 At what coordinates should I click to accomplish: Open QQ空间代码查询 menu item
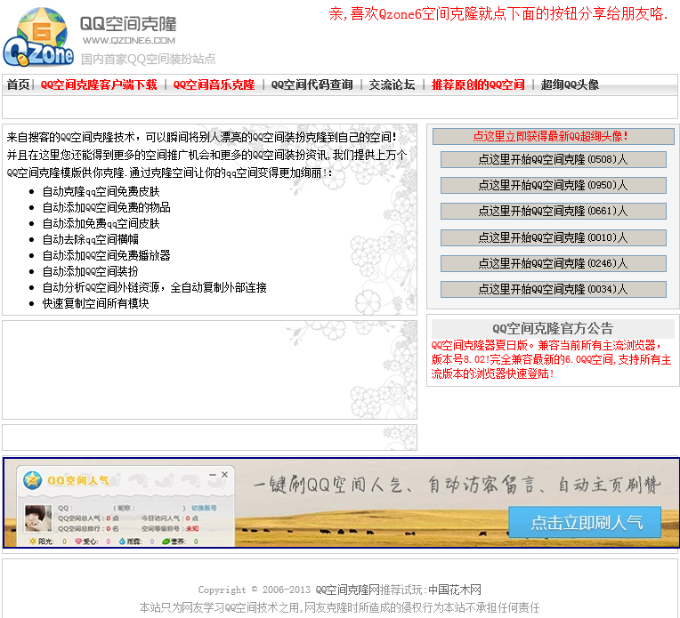pyautogui.click(x=312, y=84)
